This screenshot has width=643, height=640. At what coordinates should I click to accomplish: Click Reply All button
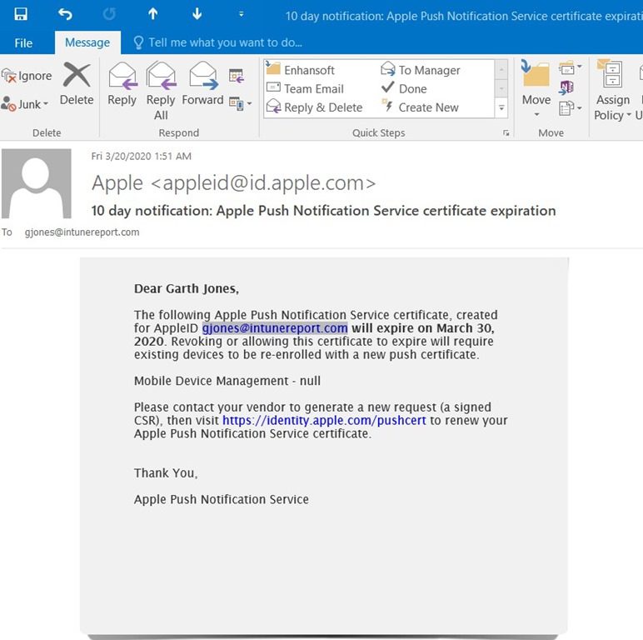[x=161, y=91]
